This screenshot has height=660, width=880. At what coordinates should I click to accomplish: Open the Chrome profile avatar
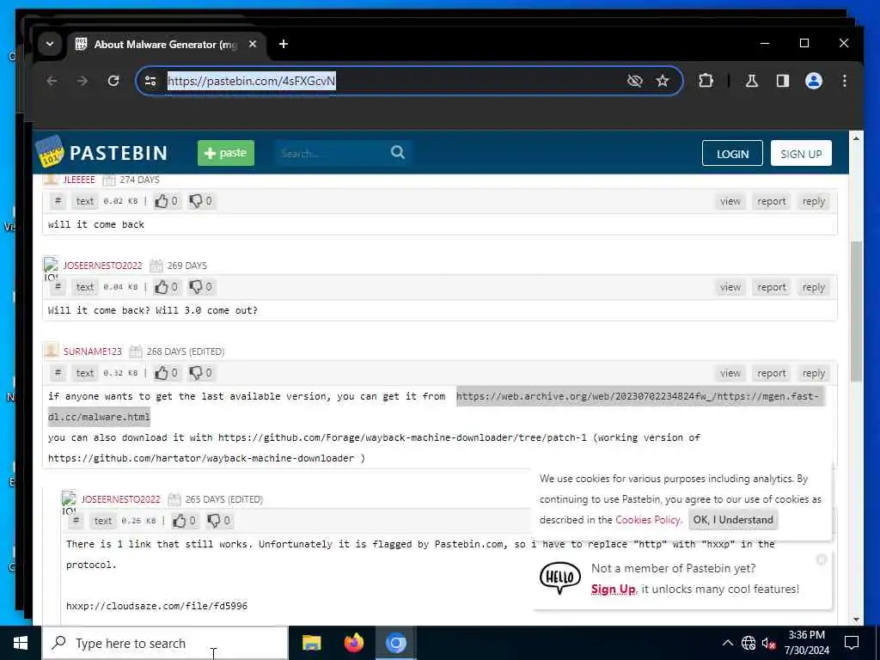(x=813, y=81)
